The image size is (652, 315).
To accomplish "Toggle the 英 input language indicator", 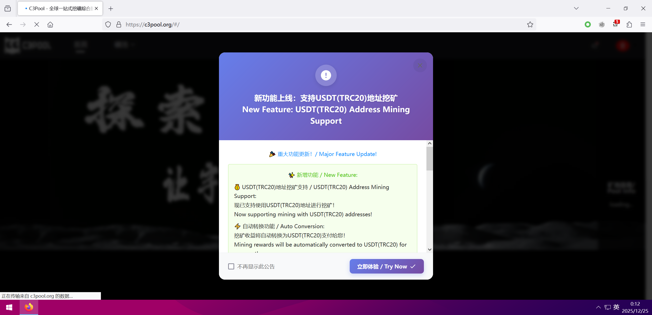I will coord(616,307).
